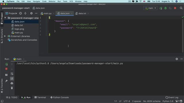Click up stack trace arrow
Screen dimensions: 184x103
(x=12, y=64)
